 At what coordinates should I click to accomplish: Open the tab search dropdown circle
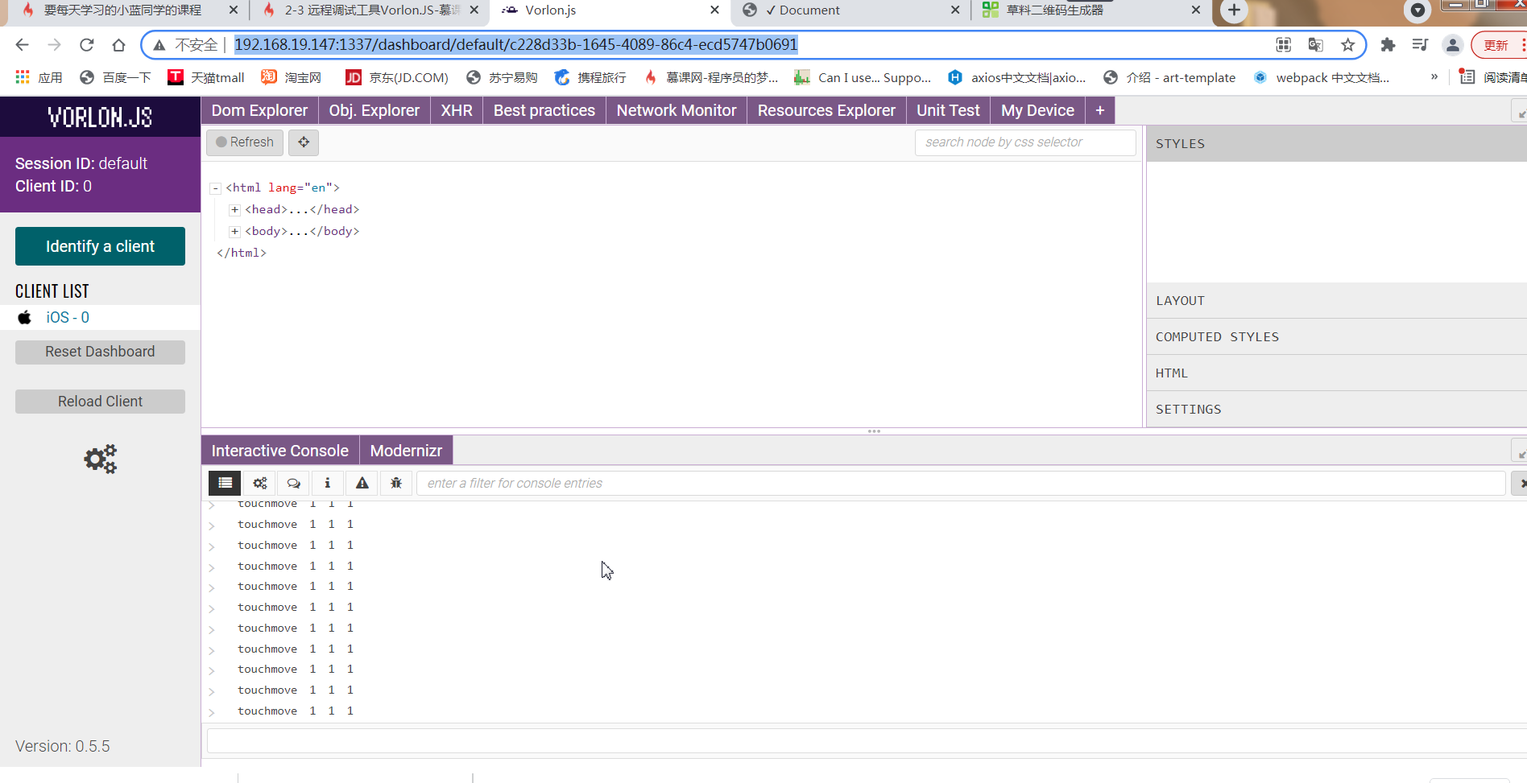coord(1417,10)
